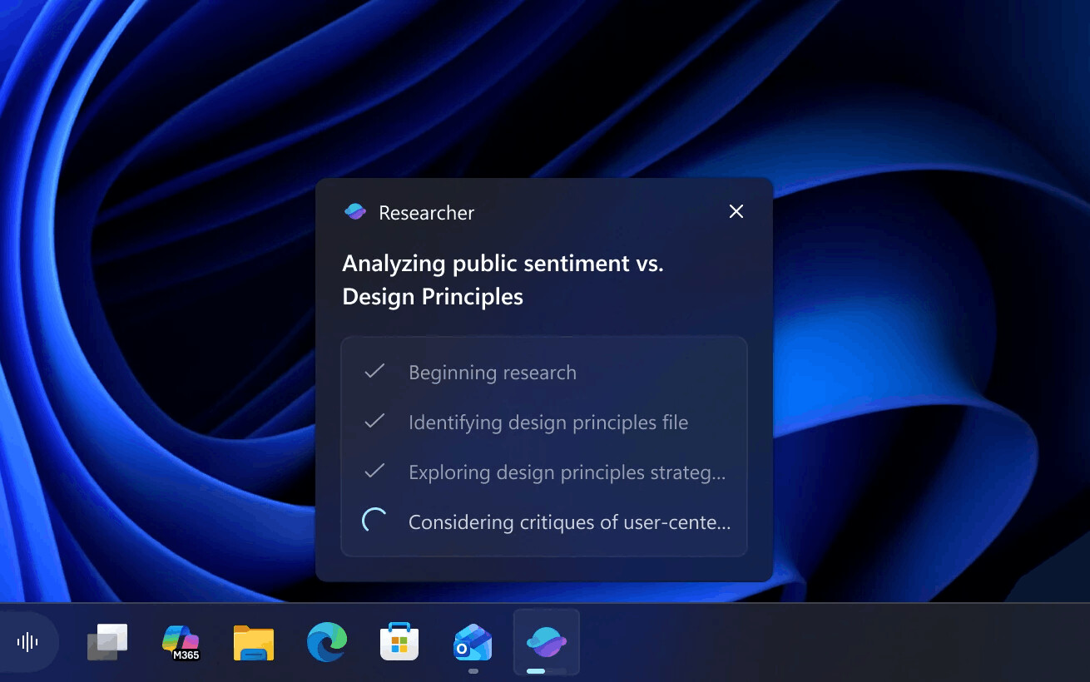Image resolution: width=1090 pixels, height=682 pixels.
Task: Click the checkmark next to Beginning research
Action: [x=374, y=372]
